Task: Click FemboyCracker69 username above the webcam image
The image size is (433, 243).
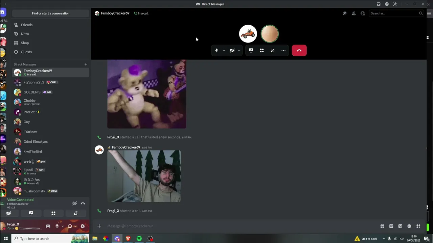Action: (126, 147)
